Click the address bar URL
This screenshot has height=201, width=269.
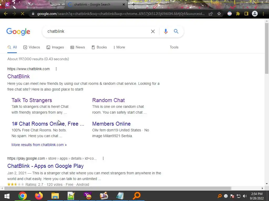[121, 14]
